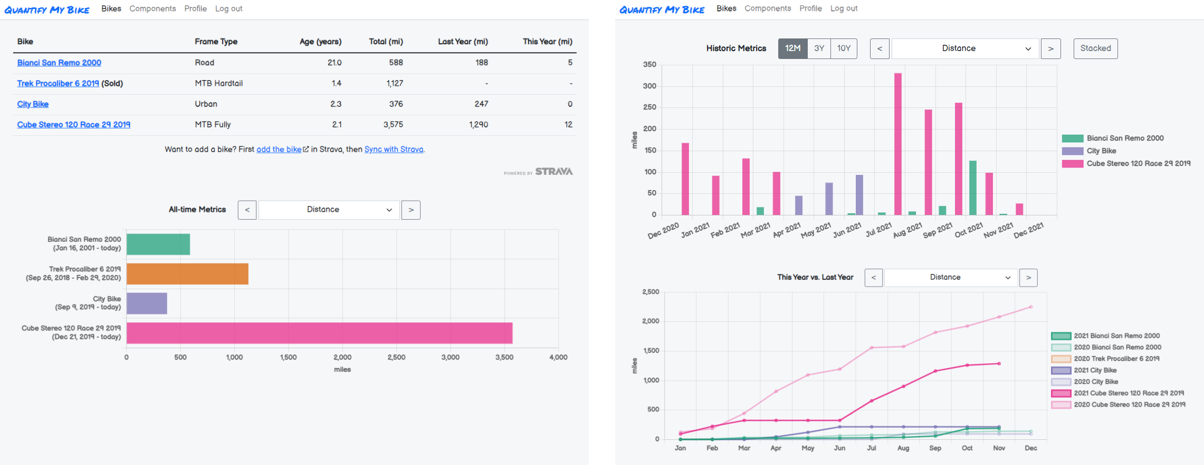Click the 'MTB Hardtail' frame type cell
Screen dimensions: 1204x473
(218, 83)
